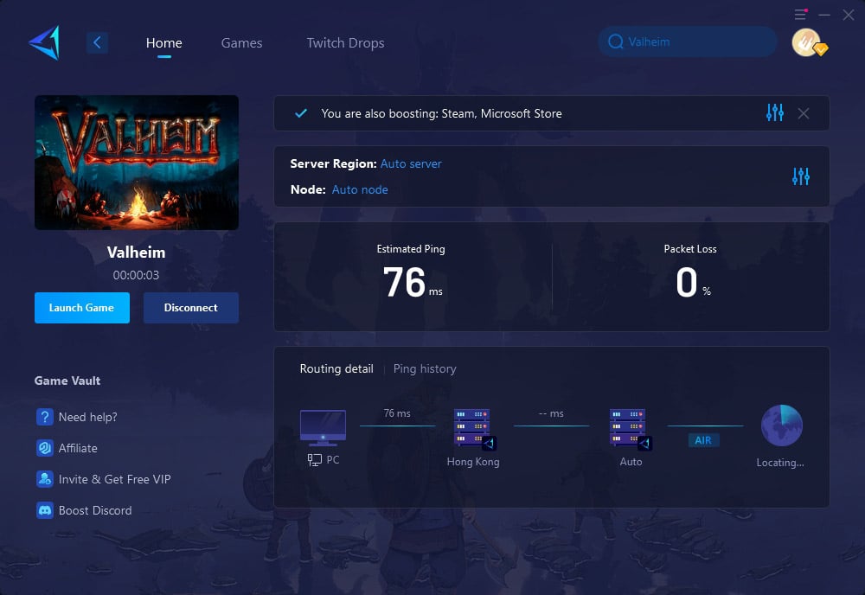Switch to the Games tab

tap(241, 43)
